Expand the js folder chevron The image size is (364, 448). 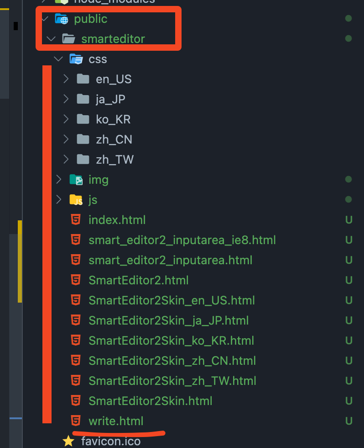point(58,200)
